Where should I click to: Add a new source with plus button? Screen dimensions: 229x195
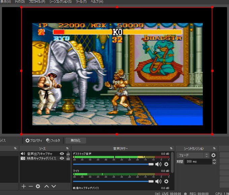[x=24, y=186]
